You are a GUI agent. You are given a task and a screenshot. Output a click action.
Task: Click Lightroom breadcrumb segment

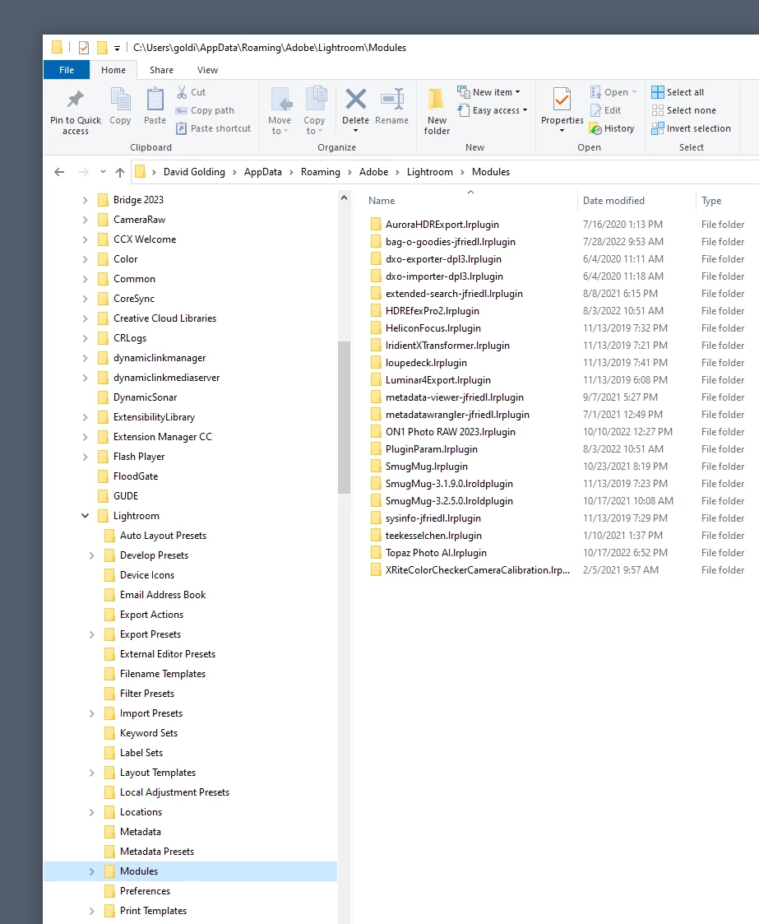point(430,172)
